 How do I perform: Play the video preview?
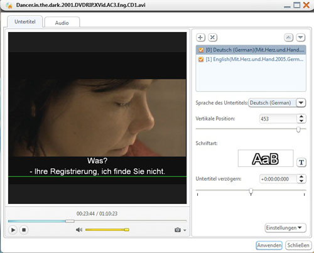(x=13, y=230)
